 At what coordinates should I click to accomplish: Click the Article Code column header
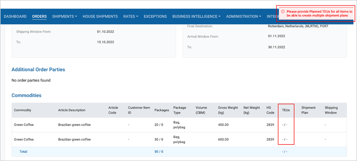pos(113,110)
